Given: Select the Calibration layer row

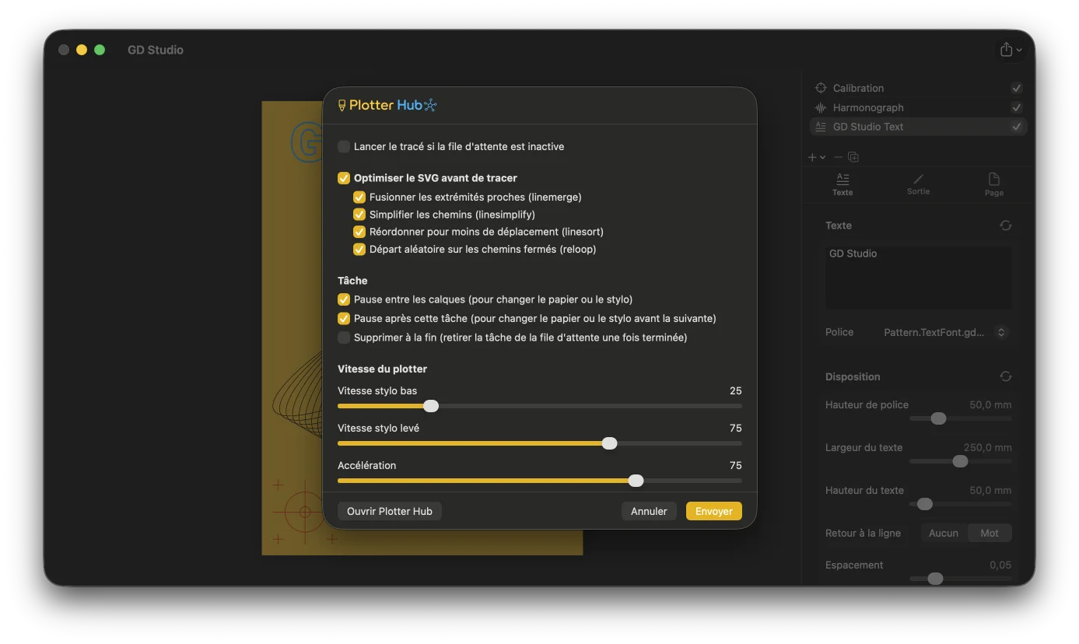Looking at the screenshot, I should 919,88.
